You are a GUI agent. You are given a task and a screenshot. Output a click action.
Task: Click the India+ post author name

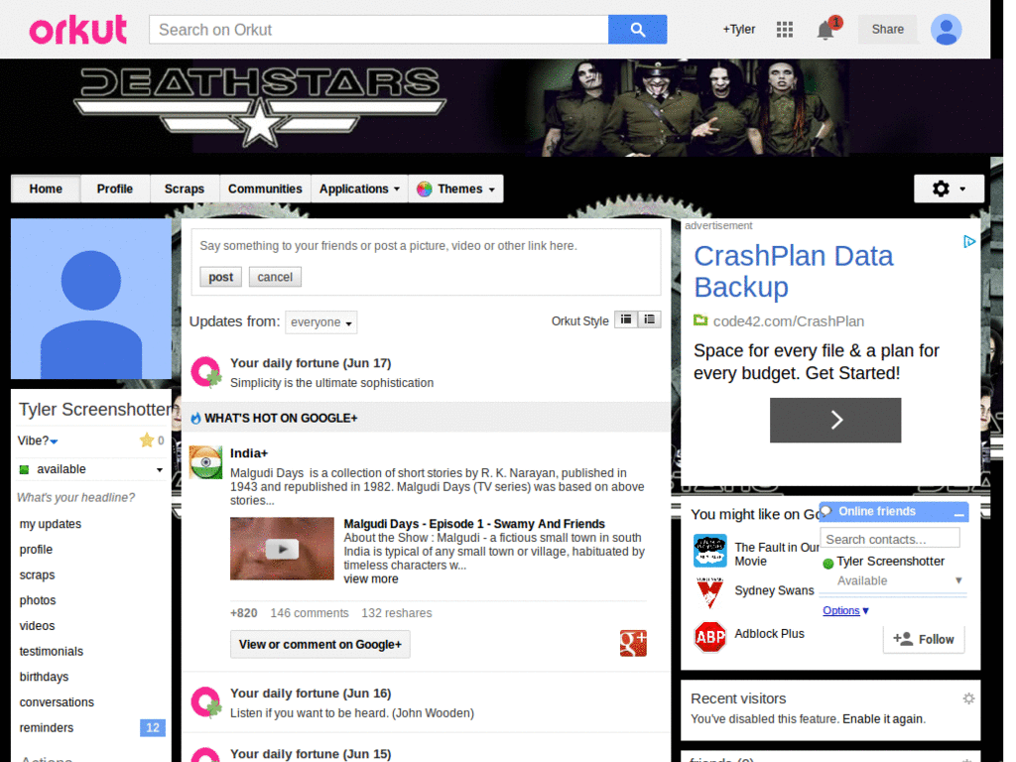(x=249, y=452)
